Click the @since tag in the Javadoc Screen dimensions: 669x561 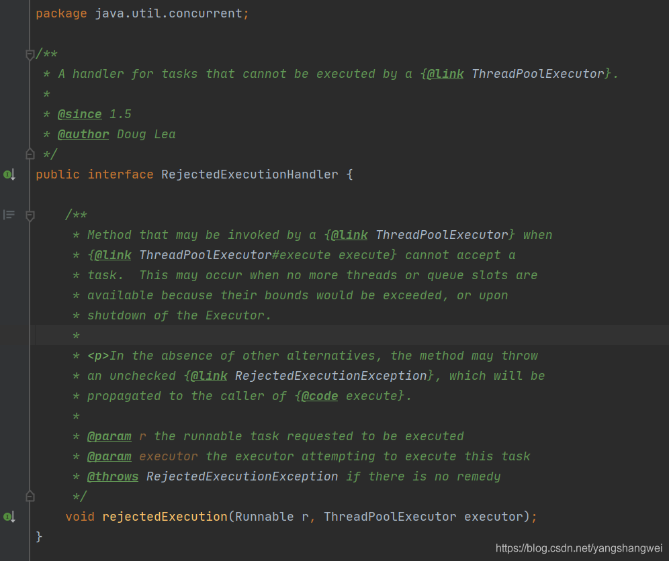point(79,114)
